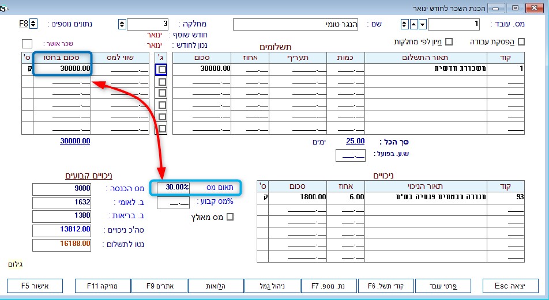Open פרטי עובד employee details
549x300 pixels.
click(443, 286)
